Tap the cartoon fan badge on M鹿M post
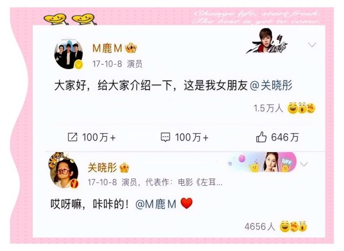Image resolution: width=344 pixels, height=251 pixels. [267, 41]
